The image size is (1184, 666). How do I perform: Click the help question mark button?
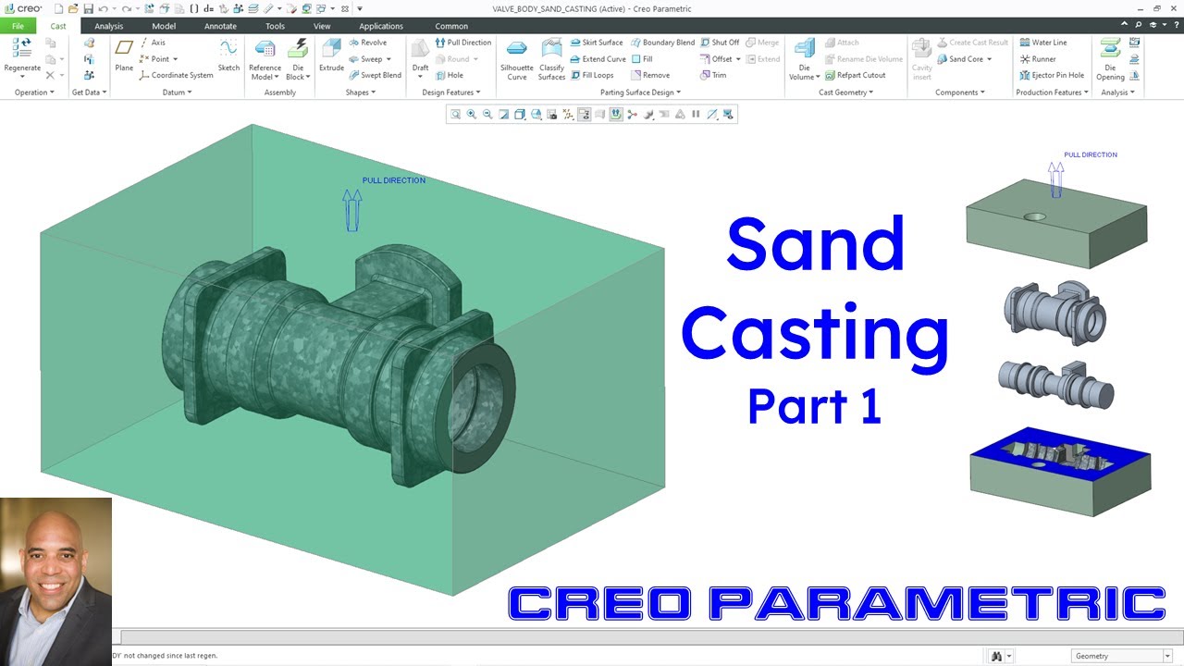point(1175,25)
